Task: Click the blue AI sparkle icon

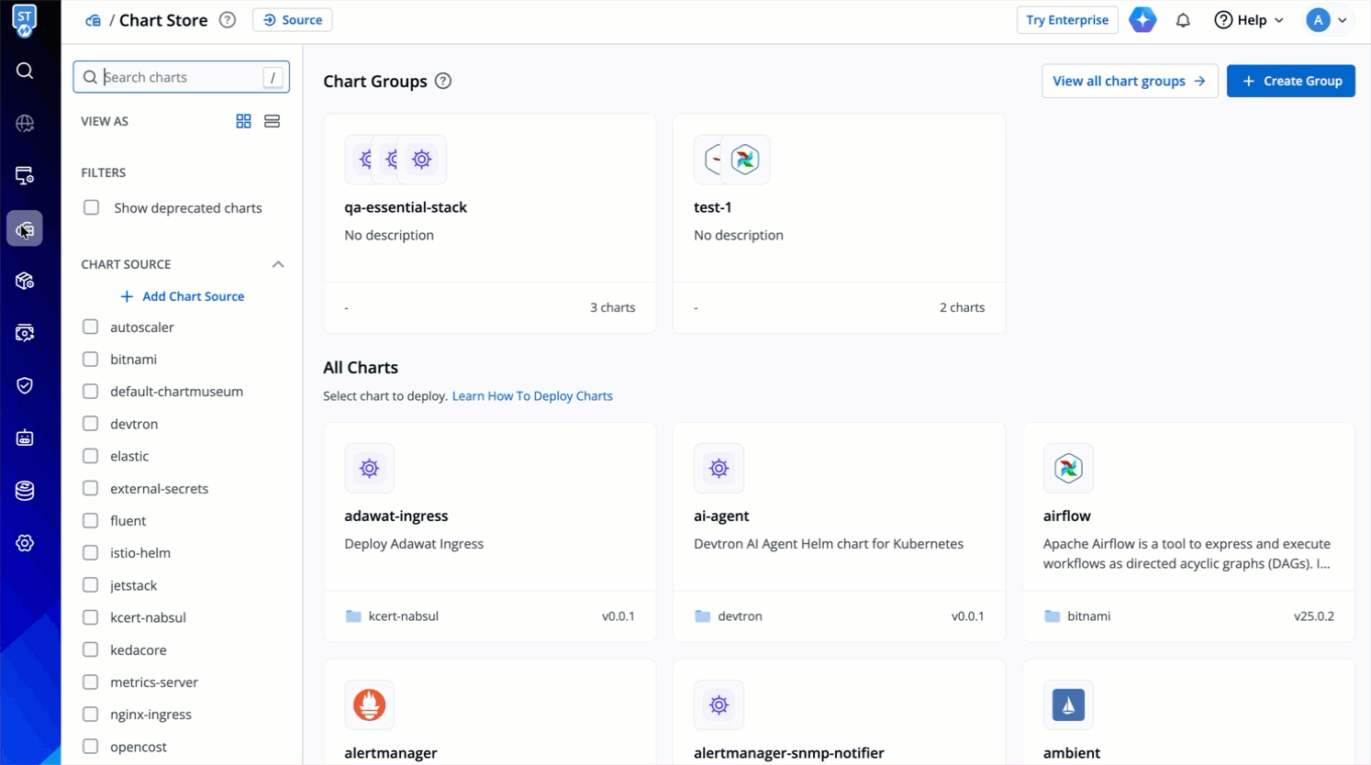Action: pos(1142,20)
